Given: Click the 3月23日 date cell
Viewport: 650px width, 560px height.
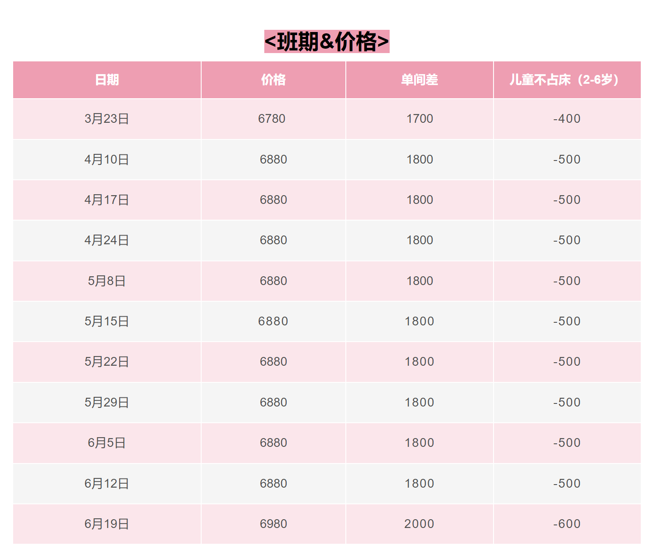Looking at the screenshot, I should [107, 119].
